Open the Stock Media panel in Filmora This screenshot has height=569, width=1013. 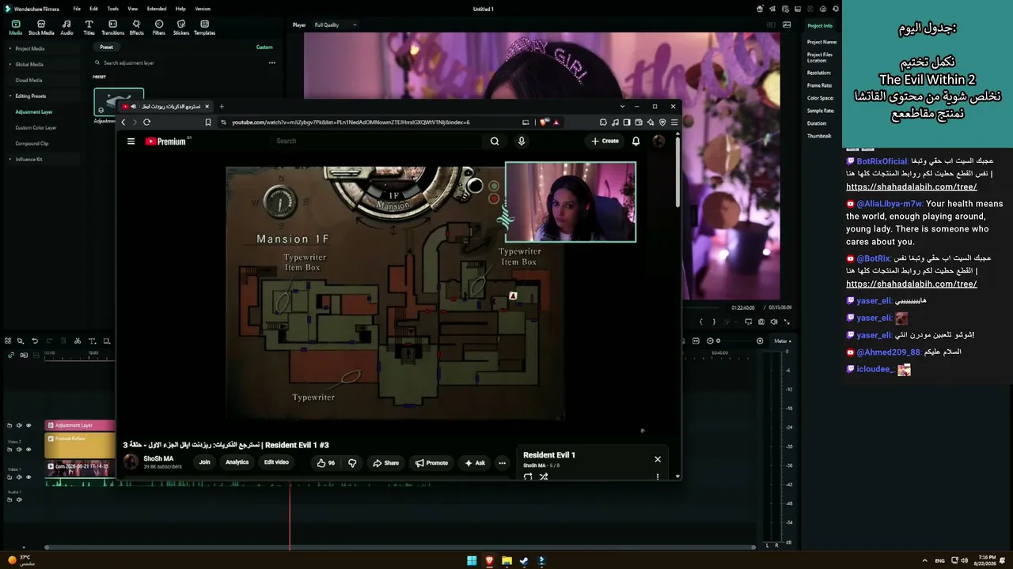point(41,28)
